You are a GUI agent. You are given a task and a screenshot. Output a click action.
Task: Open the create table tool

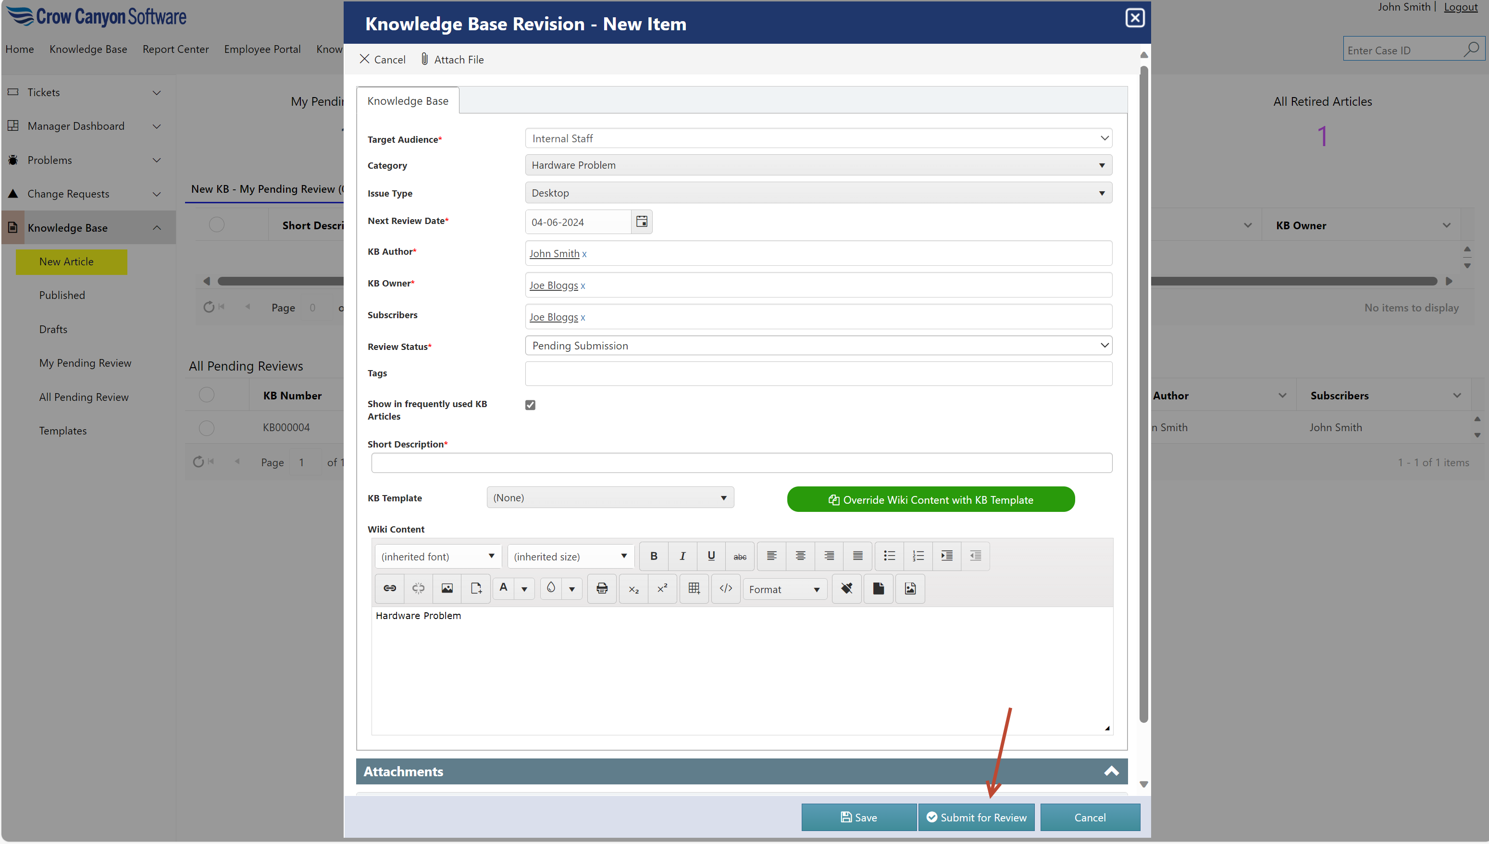click(x=694, y=588)
